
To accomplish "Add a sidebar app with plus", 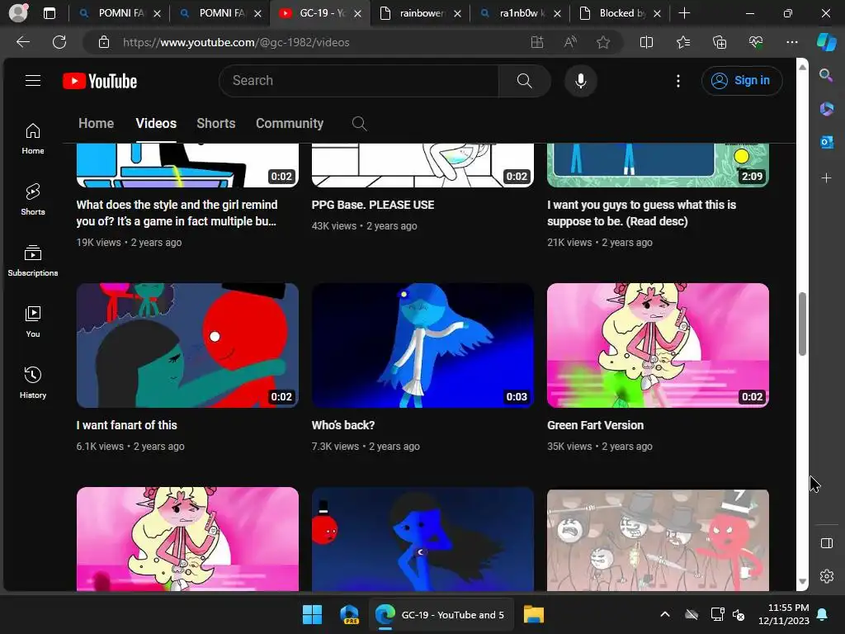I will [826, 178].
